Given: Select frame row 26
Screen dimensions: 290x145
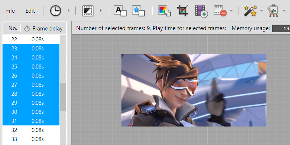Looking at the screenshot, I should 31,76.
